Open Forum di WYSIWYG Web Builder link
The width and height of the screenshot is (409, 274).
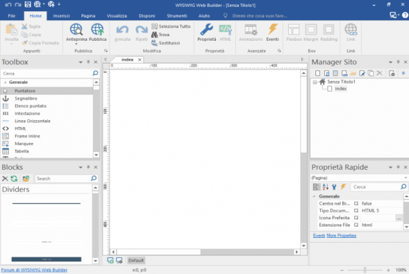[x=34, y=270]
